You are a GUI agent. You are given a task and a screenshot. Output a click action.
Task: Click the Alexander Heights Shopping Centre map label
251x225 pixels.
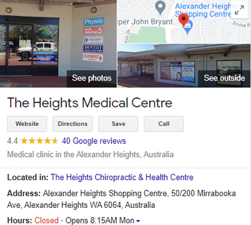point(203,10)
